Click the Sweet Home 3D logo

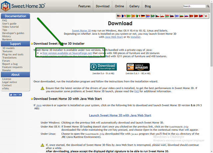23,6
